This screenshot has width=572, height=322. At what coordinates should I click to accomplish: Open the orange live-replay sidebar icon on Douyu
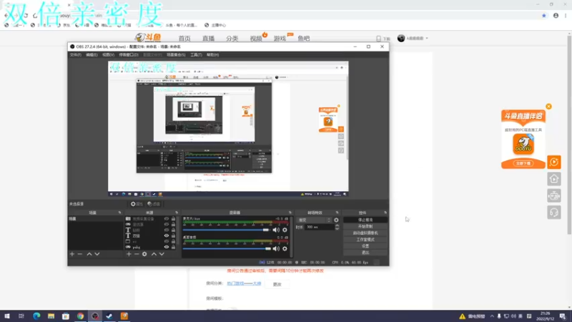pyautogui.click(x=553, y=162)
